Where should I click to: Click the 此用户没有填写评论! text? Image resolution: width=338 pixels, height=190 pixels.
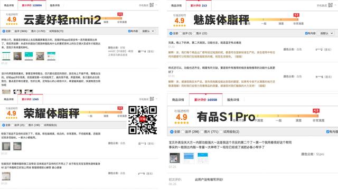pyautogui.click(x=209, y=179)
